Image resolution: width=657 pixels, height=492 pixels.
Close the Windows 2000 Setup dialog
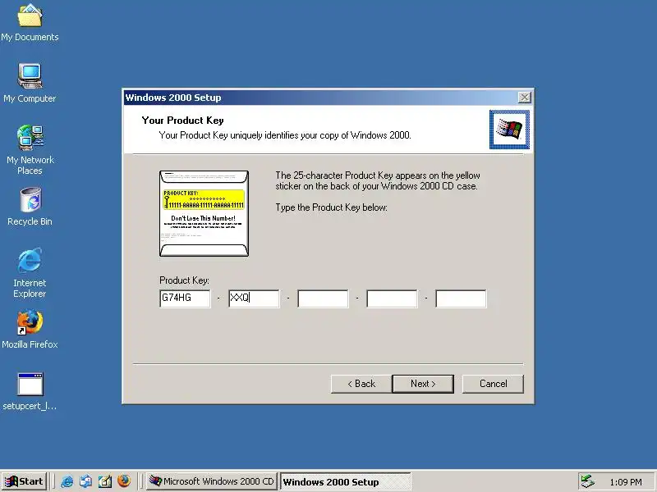pyautogui.click(x=524, y=98)
